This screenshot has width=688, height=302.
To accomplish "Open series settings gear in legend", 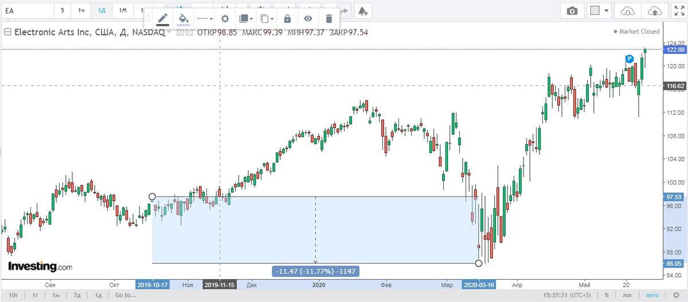I will (x=189, y=32).
